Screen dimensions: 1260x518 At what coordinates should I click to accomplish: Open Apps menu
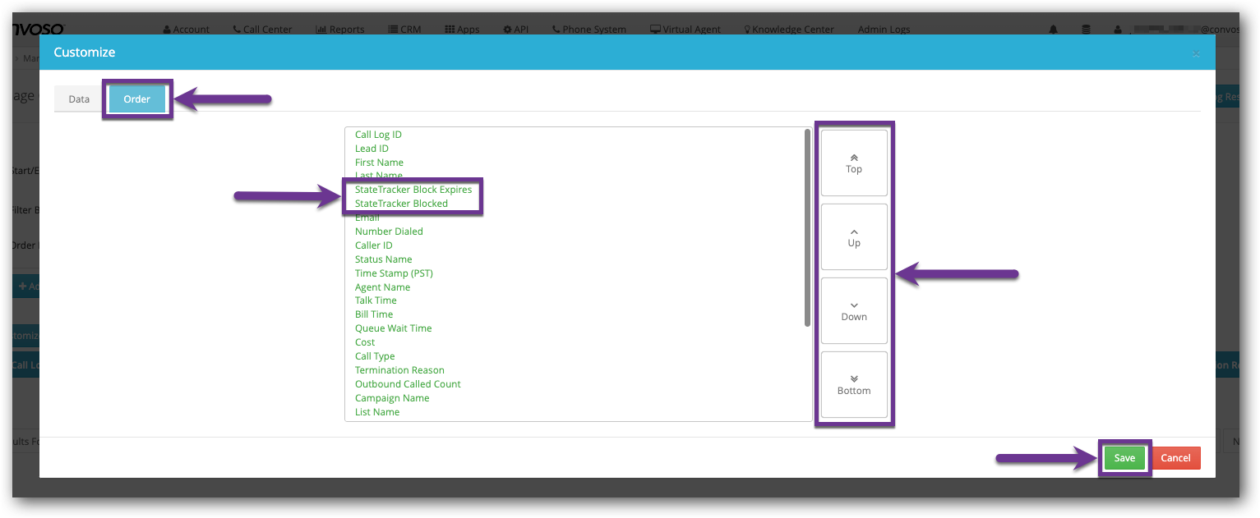[462, 30]
